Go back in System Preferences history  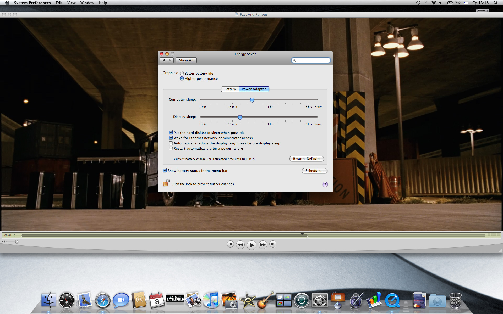[x=163, y=60]
